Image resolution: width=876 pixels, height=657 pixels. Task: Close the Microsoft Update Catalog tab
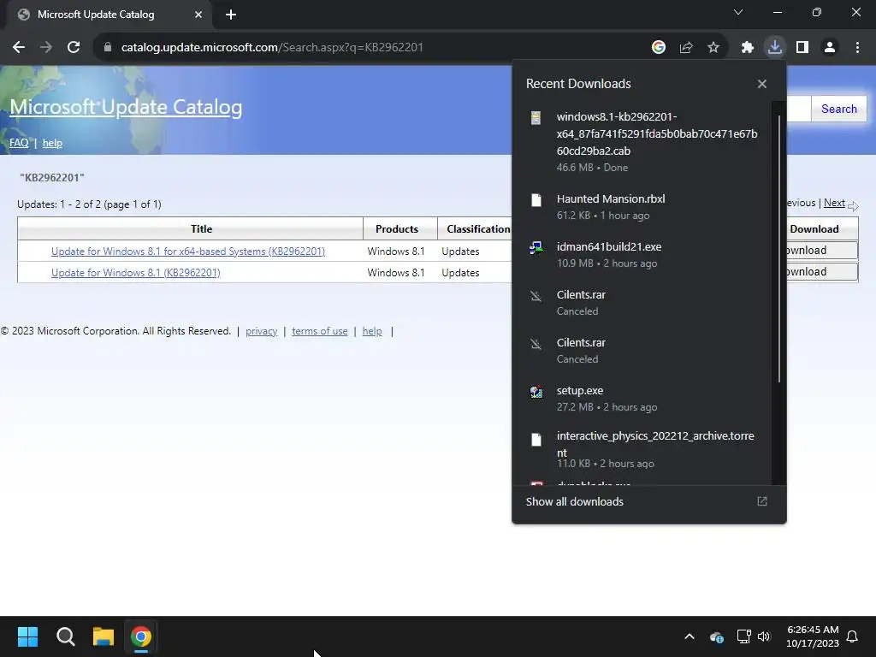point(198,15)
